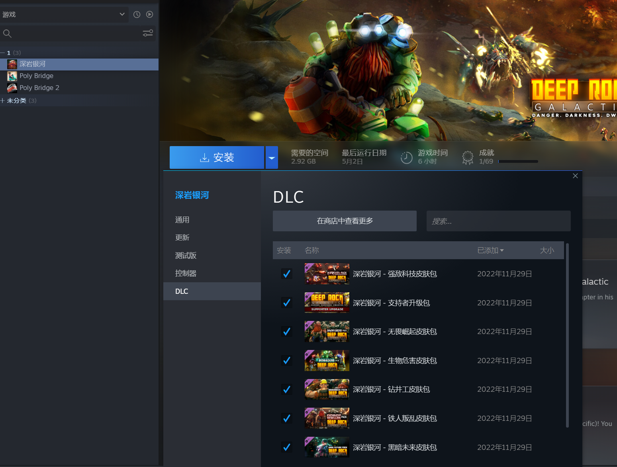Screen dimensions: 617x467
Task: Click the blue 安装 install button
Action: pos(217,158)
